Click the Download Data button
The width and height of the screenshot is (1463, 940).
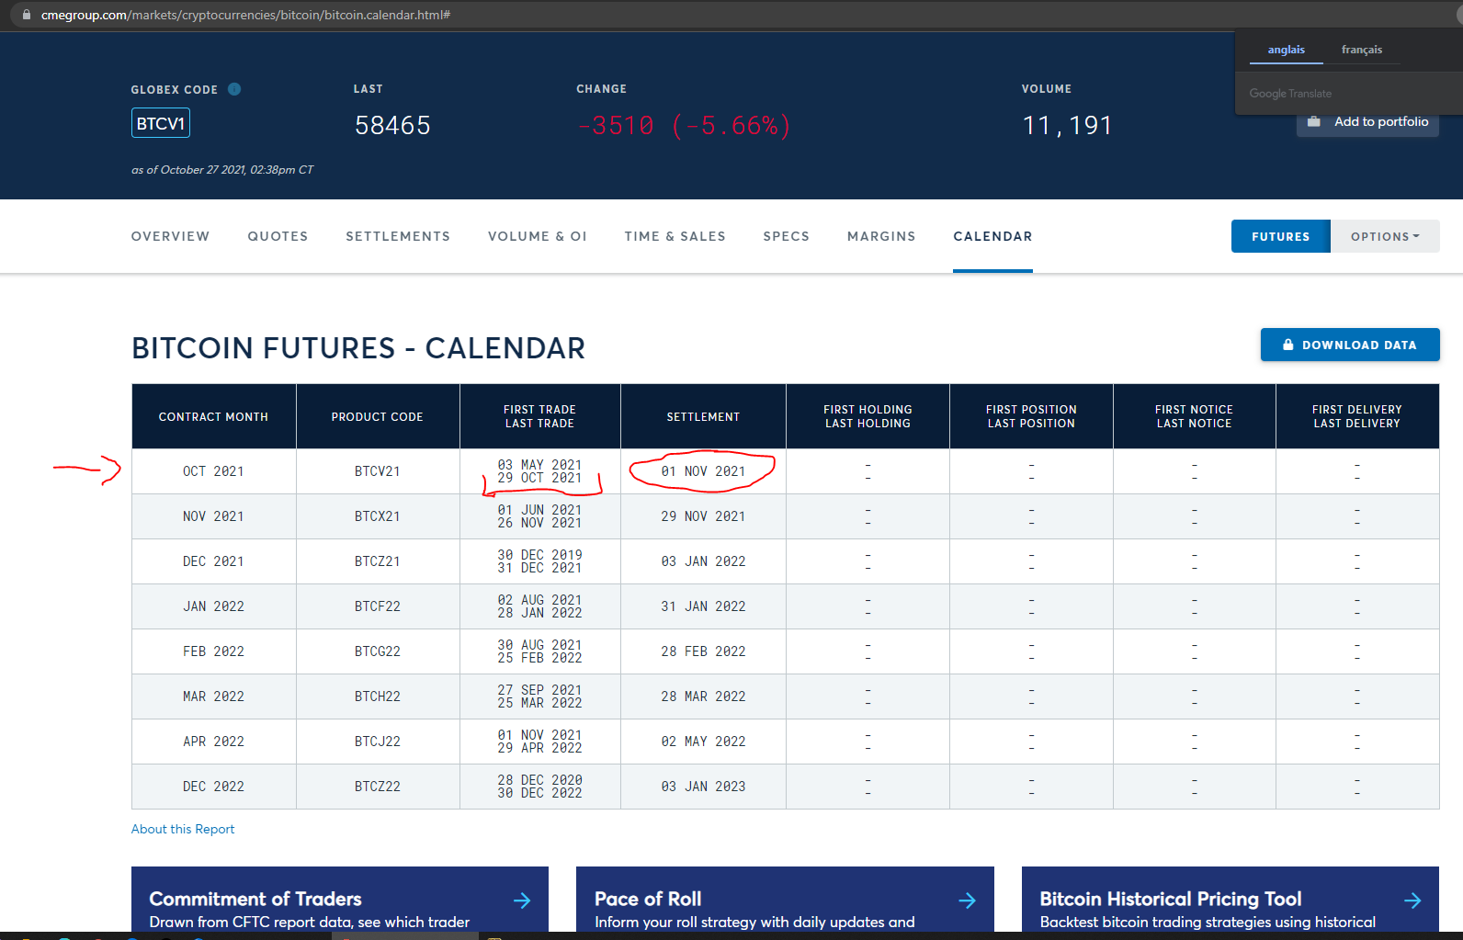(1350, 345)
